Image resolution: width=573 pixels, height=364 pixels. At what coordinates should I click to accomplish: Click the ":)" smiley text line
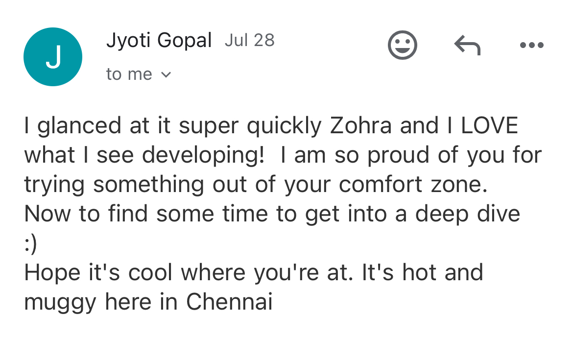(30, 243)
